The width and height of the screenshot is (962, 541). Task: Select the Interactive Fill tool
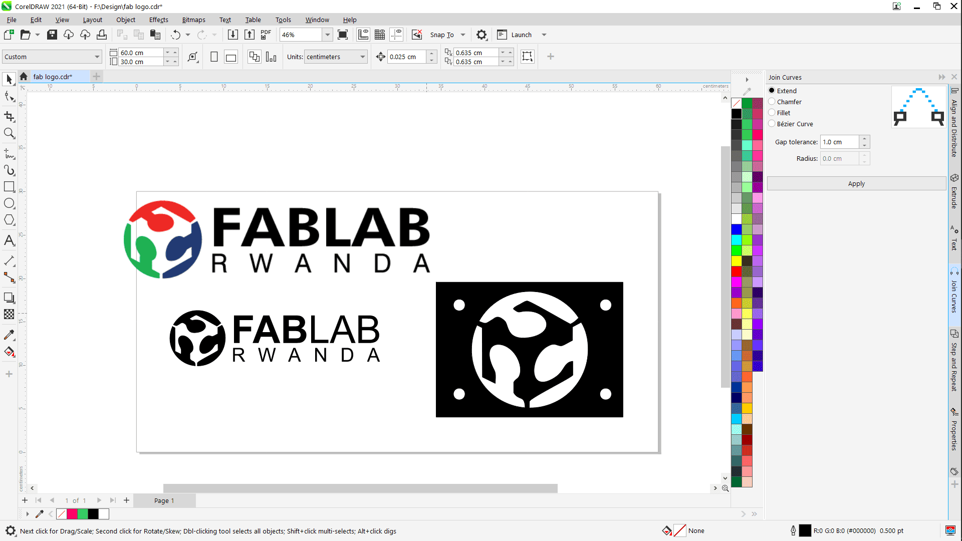click(9, 352)
